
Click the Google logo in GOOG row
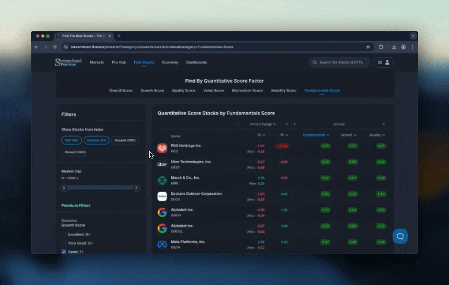click(162, 213)
